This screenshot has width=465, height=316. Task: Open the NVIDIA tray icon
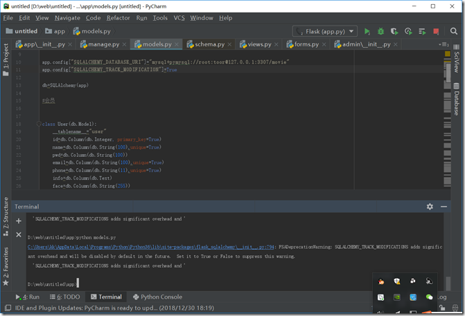pos(397,297)
